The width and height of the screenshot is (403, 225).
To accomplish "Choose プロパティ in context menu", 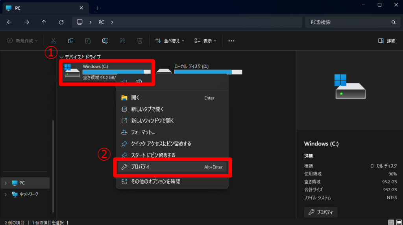I will (x=172, y=167).
